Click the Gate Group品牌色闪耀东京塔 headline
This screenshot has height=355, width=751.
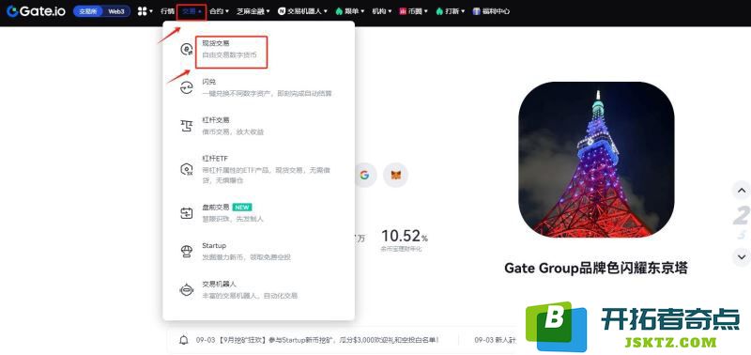coord(596,268)
